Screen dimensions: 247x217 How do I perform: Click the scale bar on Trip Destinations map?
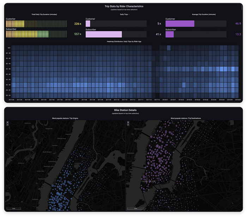click(135, 208)
